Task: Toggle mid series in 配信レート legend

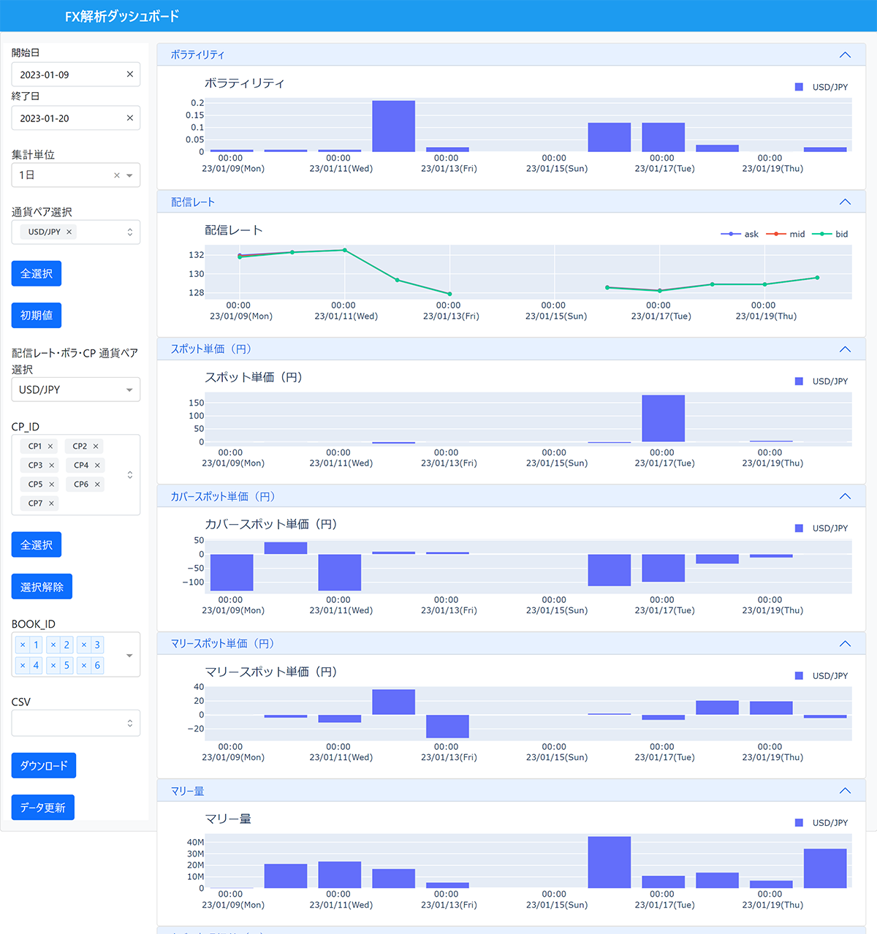Action: click(x=786, y=235)
